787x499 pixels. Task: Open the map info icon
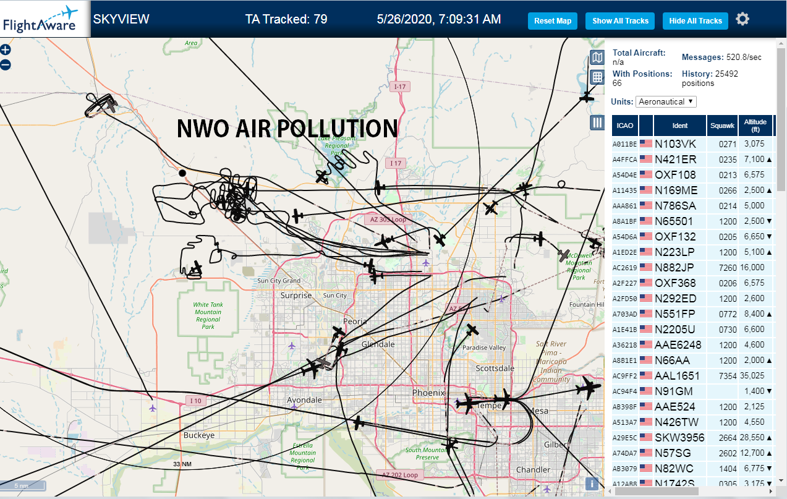tap(592, 484)
